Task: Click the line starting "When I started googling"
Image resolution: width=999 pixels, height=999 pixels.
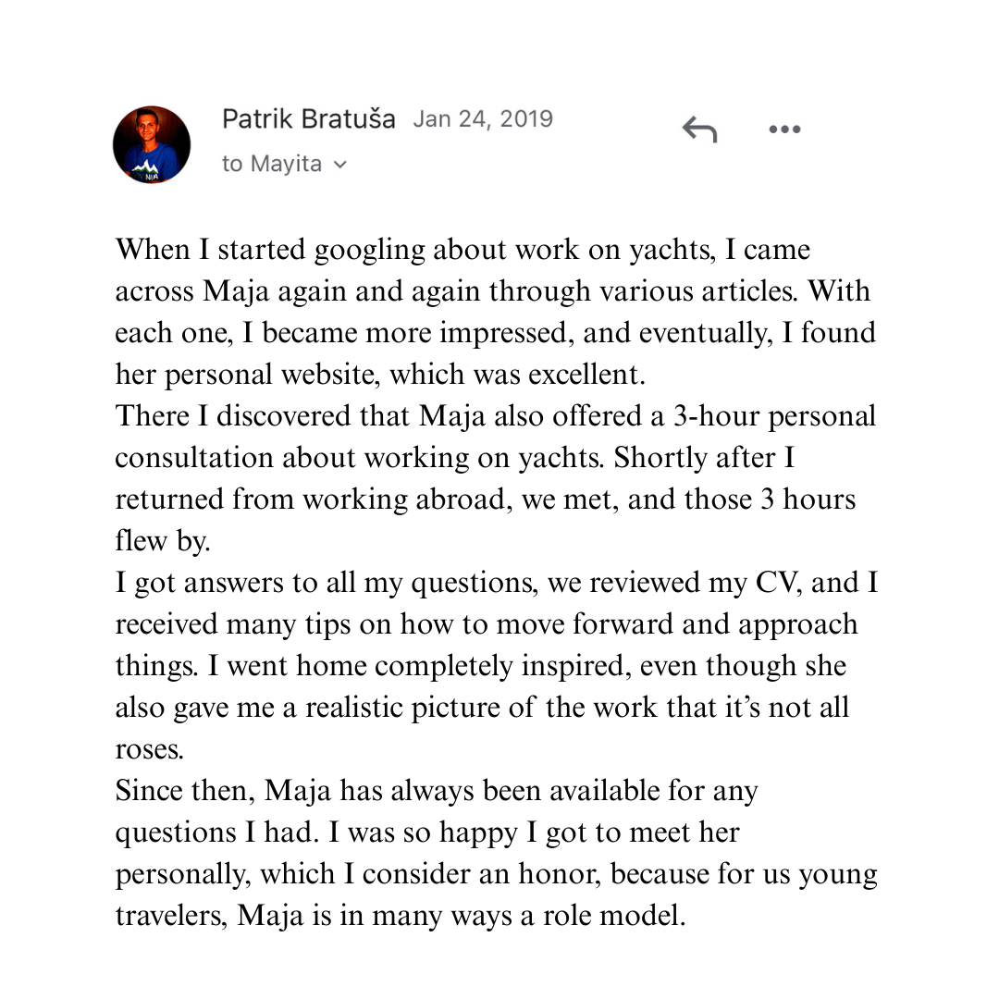Action: 462,250
